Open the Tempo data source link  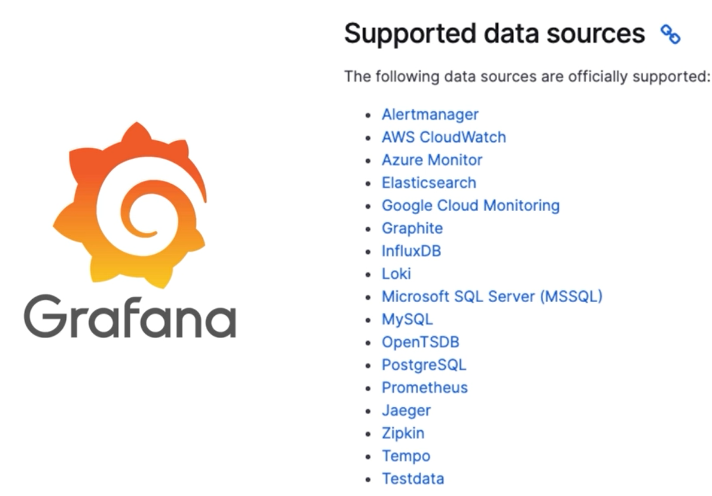coord(406,456)
